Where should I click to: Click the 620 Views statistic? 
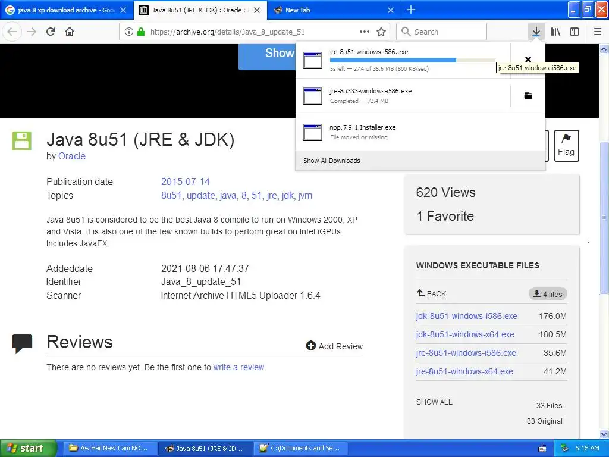pyautogui.click(x=446, y=192)
